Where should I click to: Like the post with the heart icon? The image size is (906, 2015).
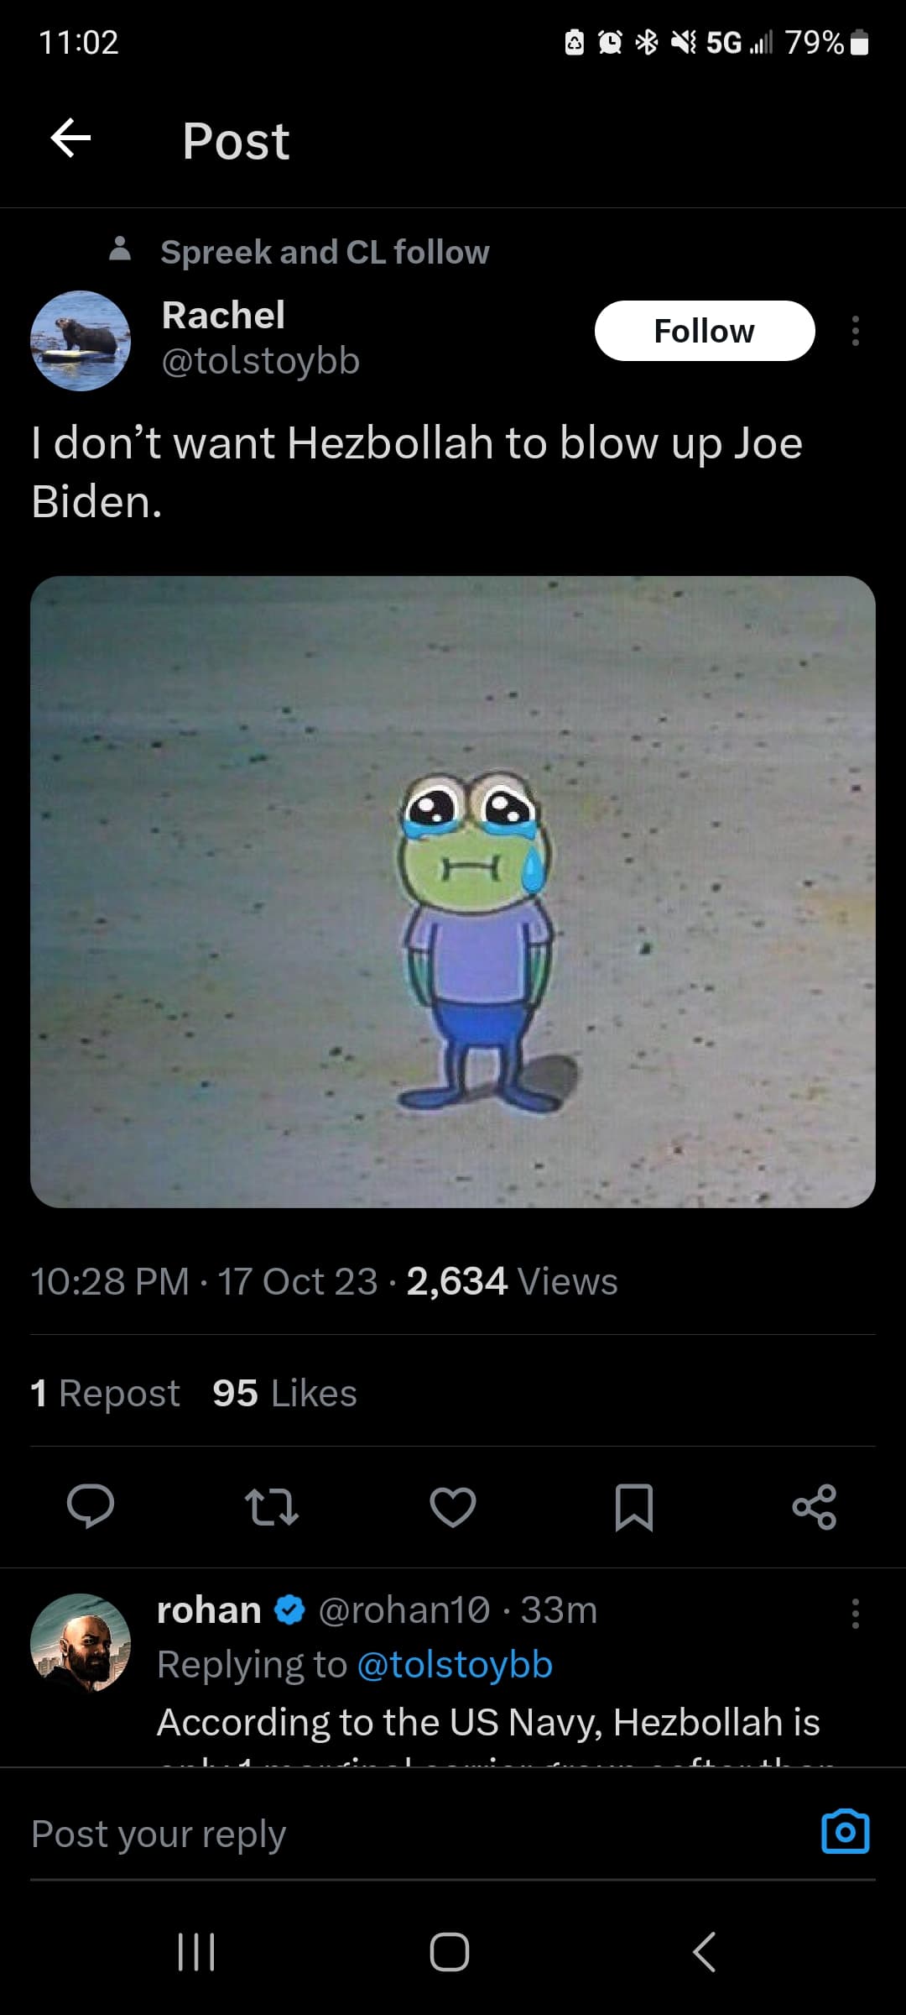tap(453, 1506)
